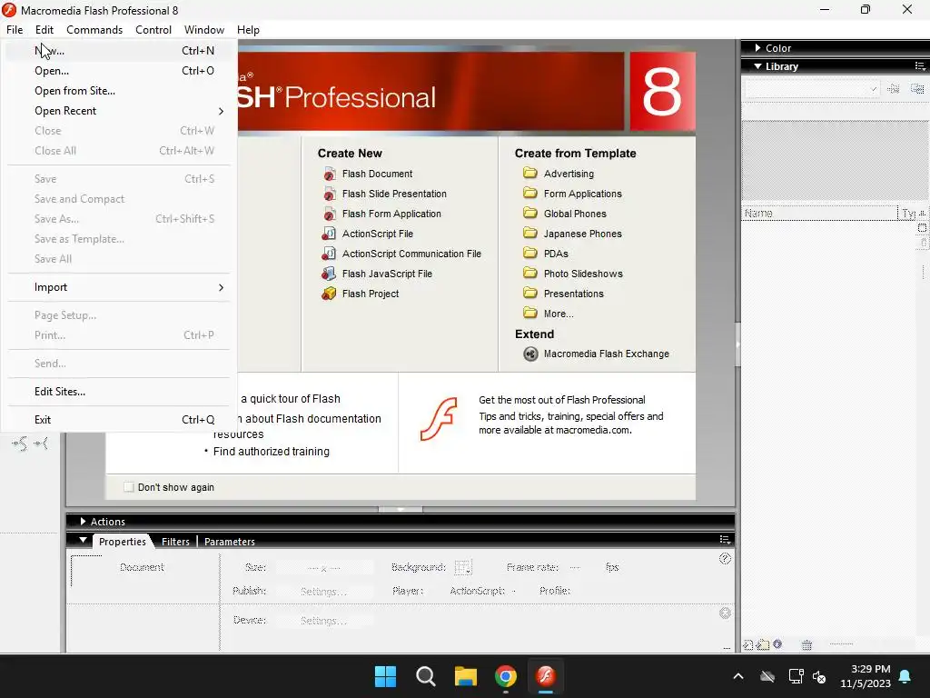Collapse the Library panel
Screen dimensions: 930x698
pyautogui.click(x=758, y=66)
